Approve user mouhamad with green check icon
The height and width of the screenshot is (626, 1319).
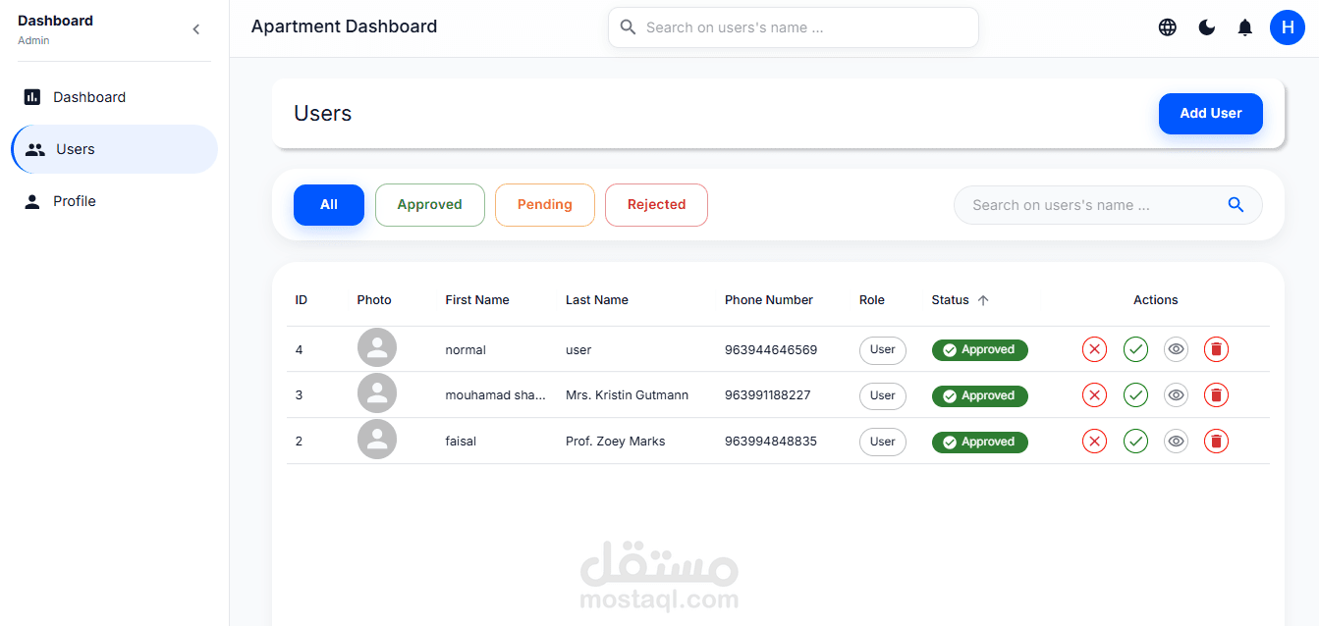[1135, 395]
